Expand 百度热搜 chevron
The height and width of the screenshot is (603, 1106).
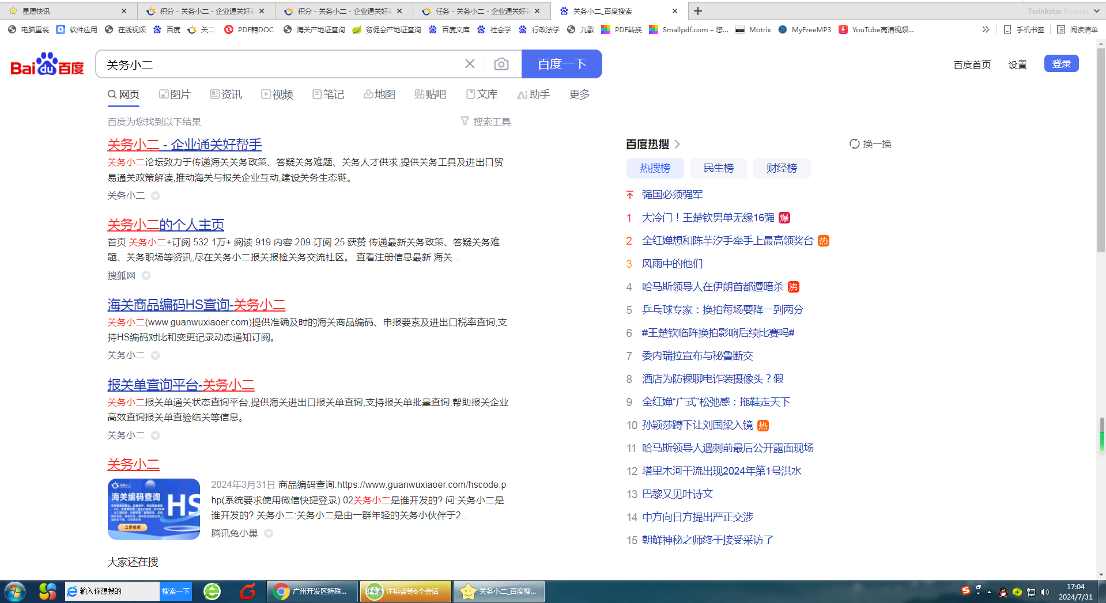tap(677, 144)
